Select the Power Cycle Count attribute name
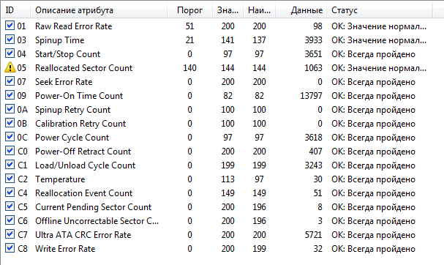The height and width of the screenshot is (265, 444). point(72,138)
